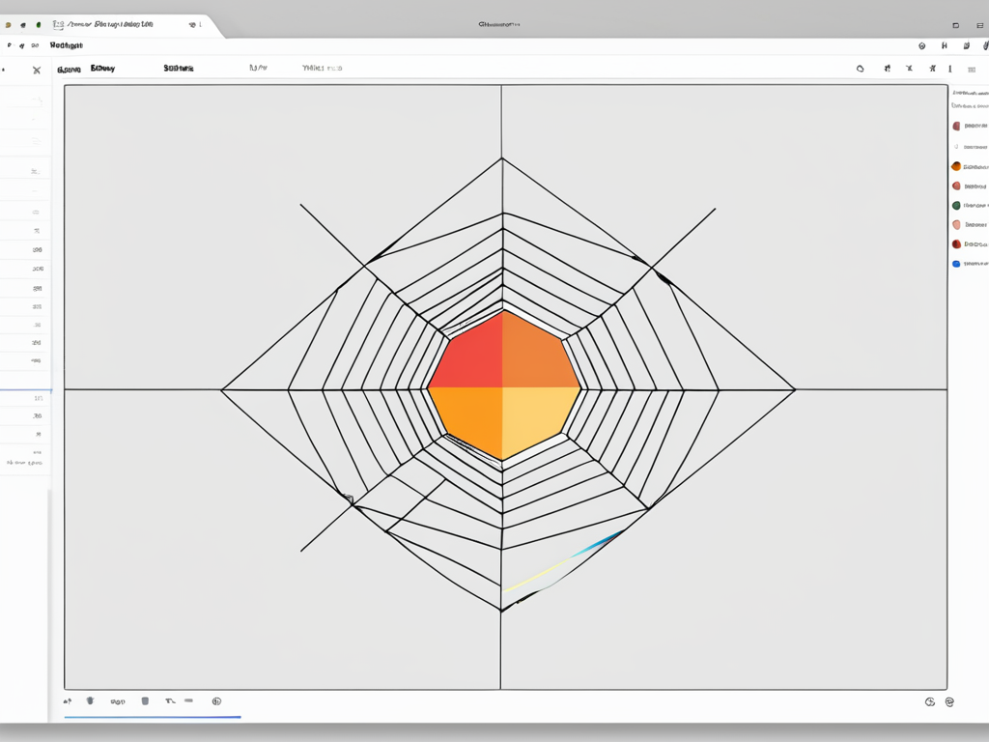The width and height of the screenshot is (989, 742).
Task: Click the blue progress bar below bottom toolbar
Action: point(152,717)
